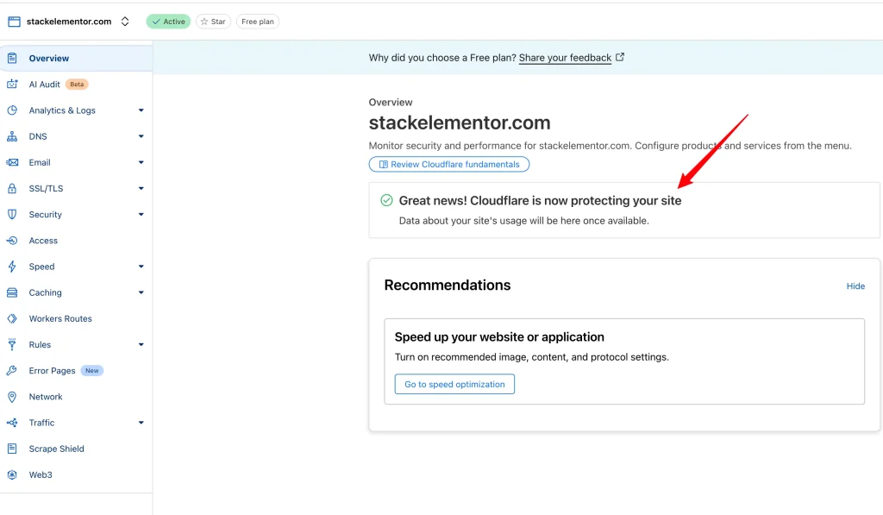Click the Traffic routing icon
883x515 pixels.
click(12, 423)
